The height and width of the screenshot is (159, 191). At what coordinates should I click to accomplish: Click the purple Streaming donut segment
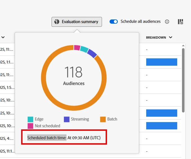pos(92,53)
